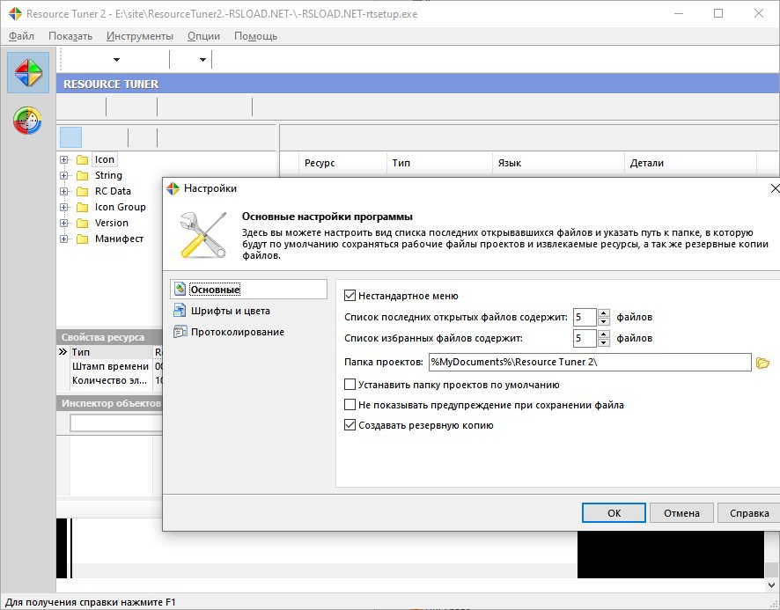Click the Resource Tuner diamond icon in sidebar
Image resolution: width=780 pixels, height=610 pixels.
28,72
